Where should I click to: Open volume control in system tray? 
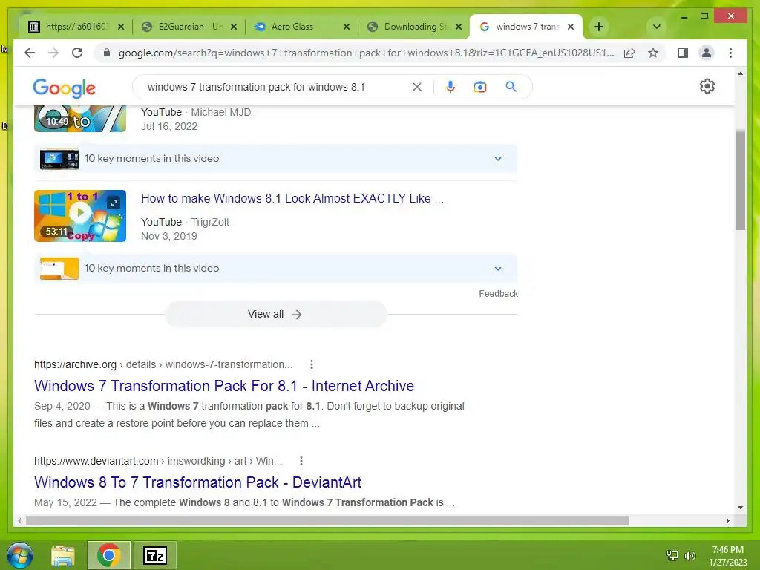690,555
